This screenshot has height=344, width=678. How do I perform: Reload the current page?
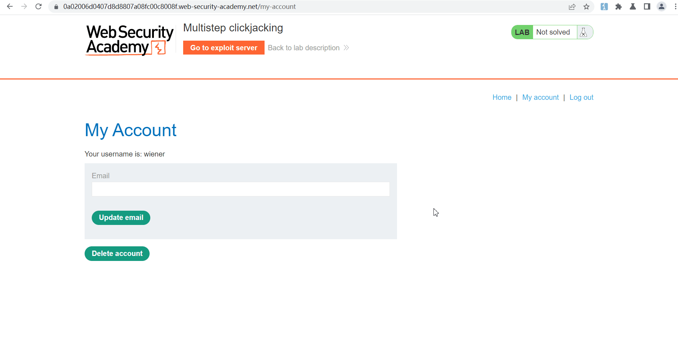pyautogui.click(x=39, y=6)
